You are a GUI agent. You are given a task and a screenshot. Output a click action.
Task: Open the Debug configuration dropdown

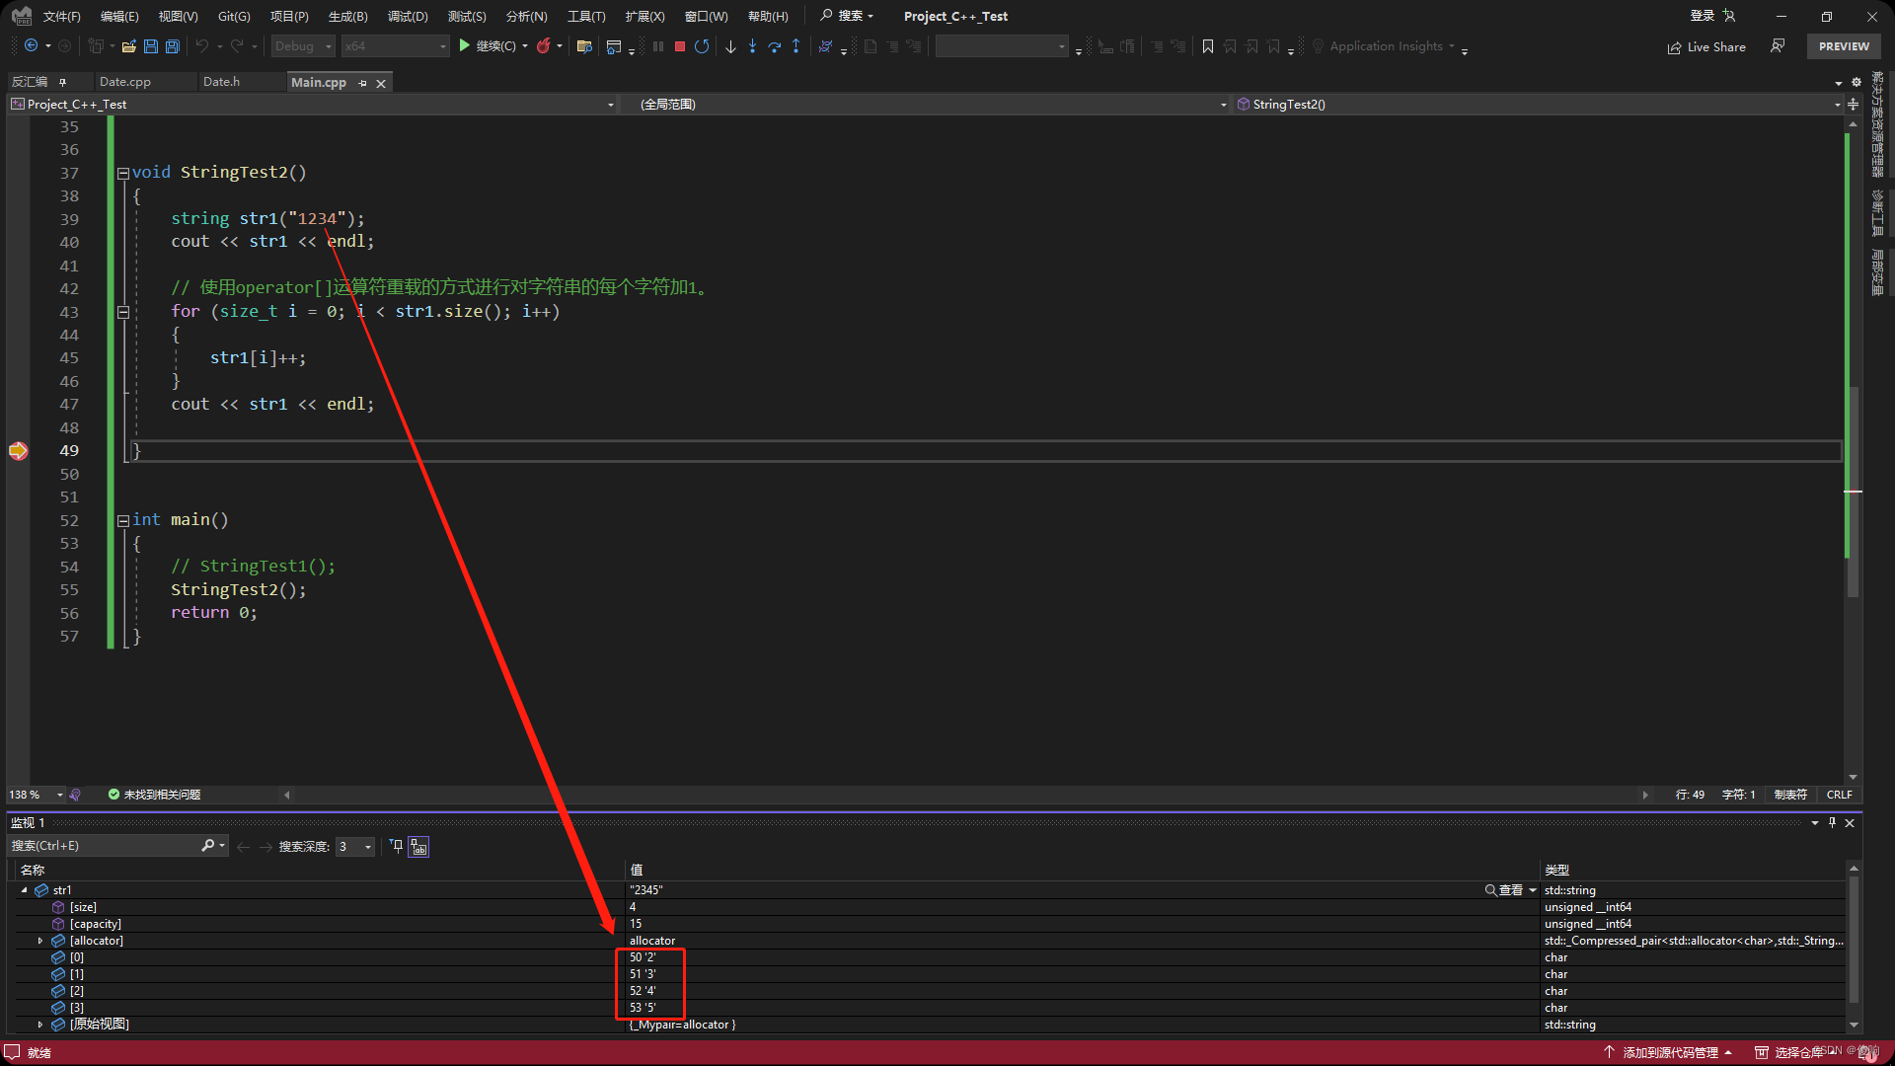pos(304,46)
